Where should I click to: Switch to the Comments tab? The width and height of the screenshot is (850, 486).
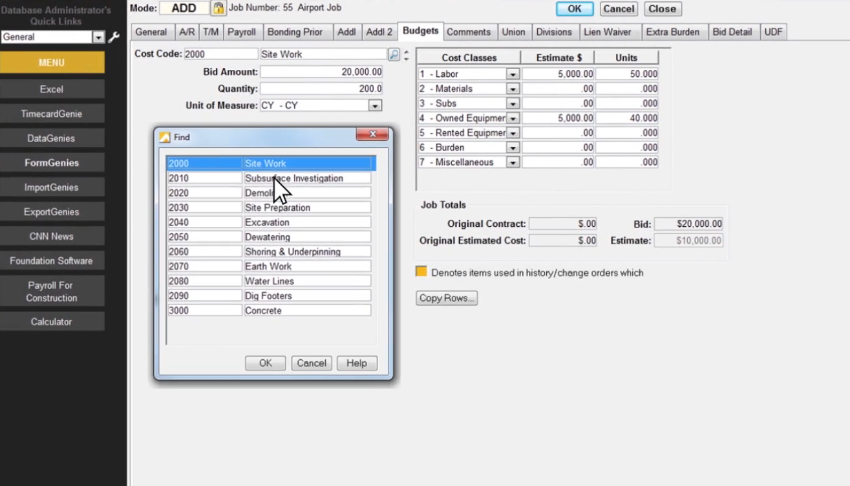tap(469, 31)
